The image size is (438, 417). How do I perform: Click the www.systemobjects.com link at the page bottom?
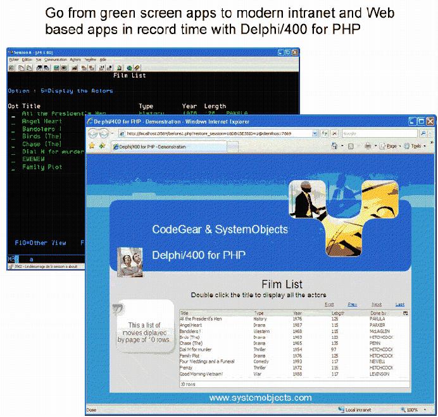pyautogui.click(x=260, y=397)
